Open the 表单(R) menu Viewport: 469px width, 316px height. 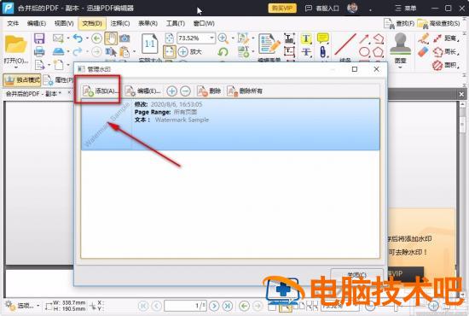148,23
